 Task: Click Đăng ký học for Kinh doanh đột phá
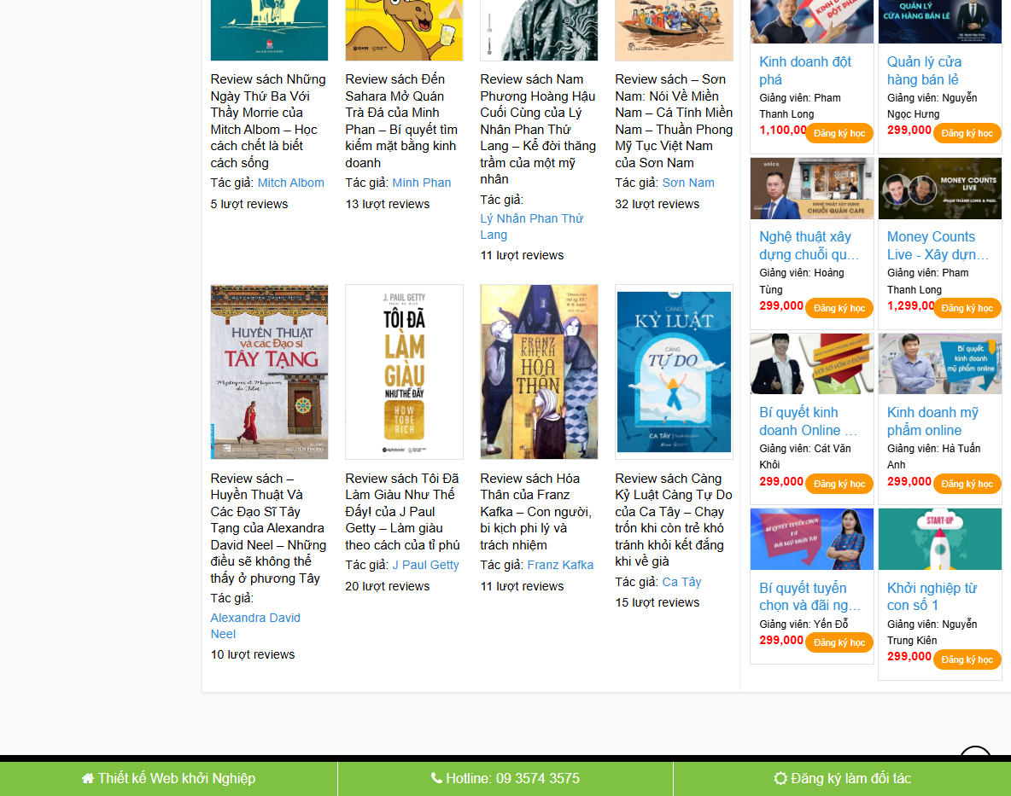tap(839, 133)
